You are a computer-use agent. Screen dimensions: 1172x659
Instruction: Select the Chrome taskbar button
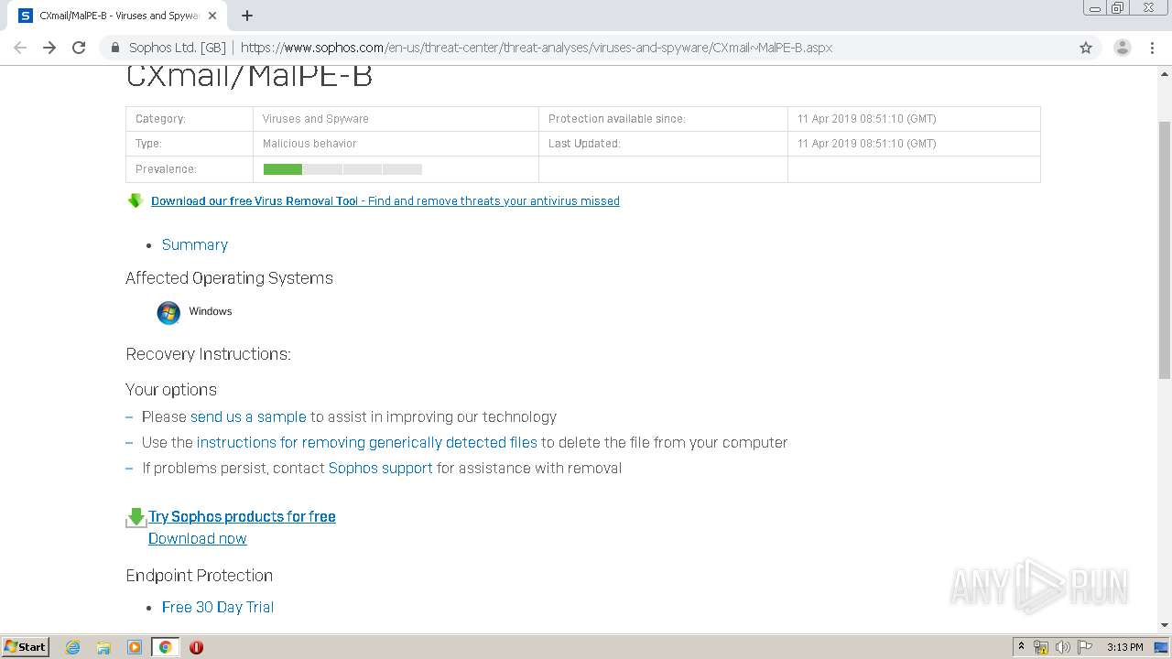pos(165,647)
